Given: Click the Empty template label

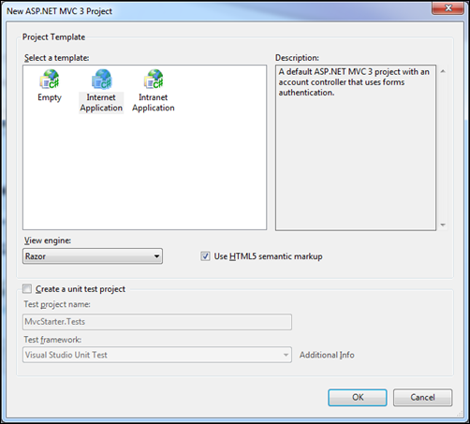Looking at the screenshot, I should tap(50, 97).
